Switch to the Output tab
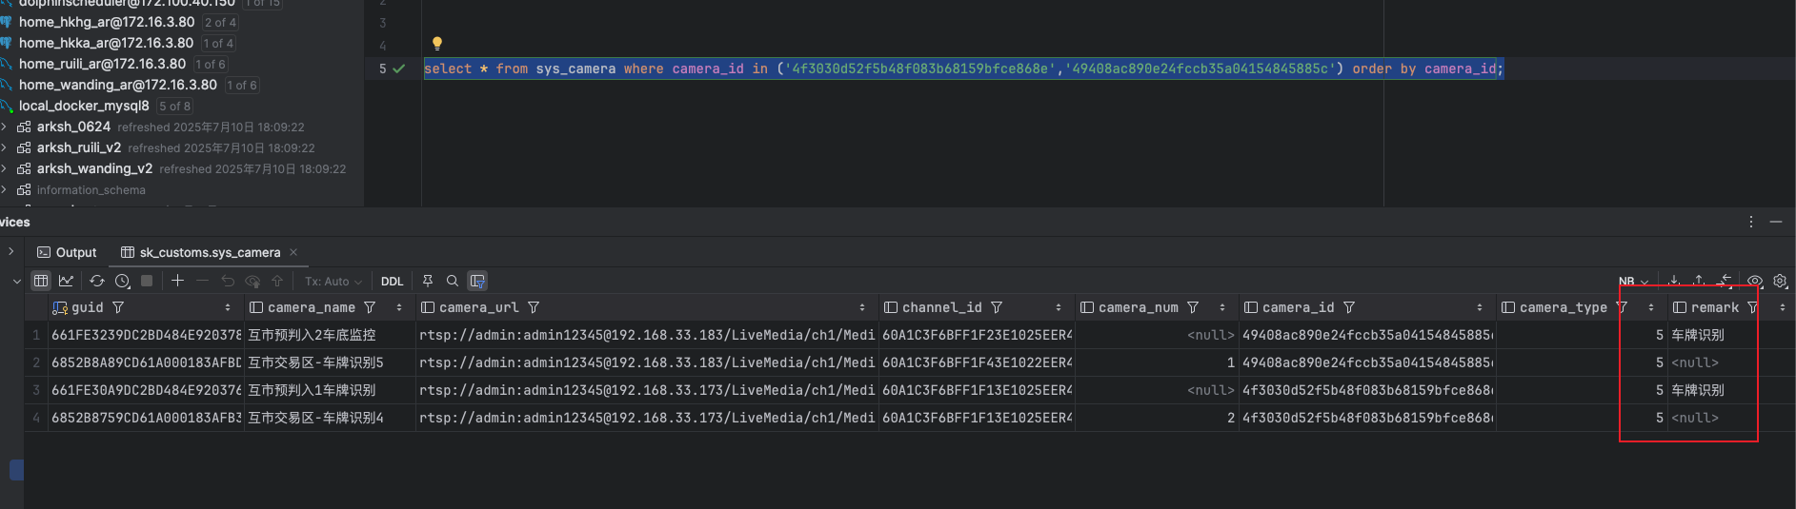The image size is (1796, 509). pos(67,252)
